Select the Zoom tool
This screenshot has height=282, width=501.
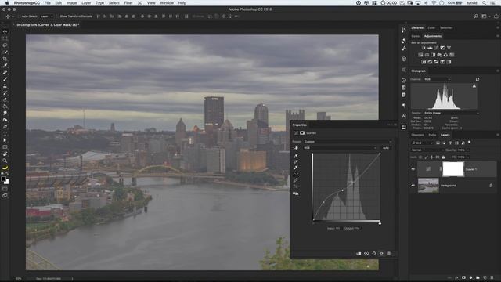tap(5, 161)
